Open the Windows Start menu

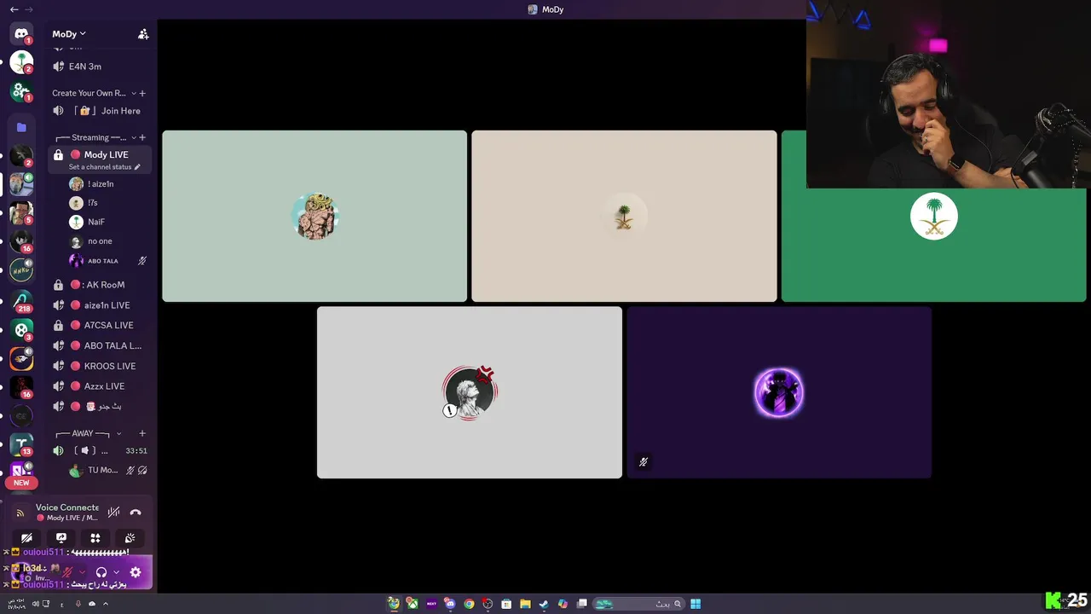[x=696, y=604]
